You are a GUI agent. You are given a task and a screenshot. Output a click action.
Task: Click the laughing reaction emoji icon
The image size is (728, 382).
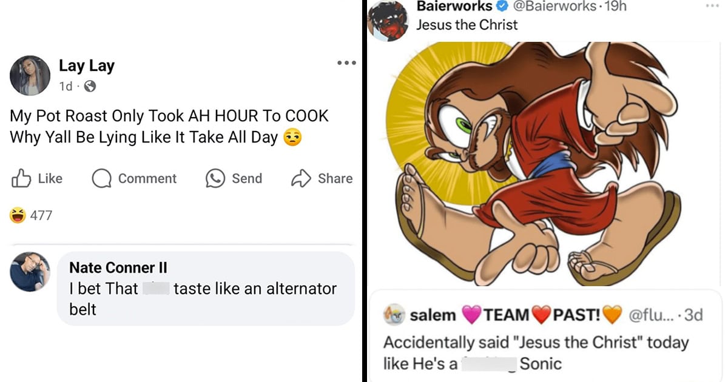tap(18, 215)
